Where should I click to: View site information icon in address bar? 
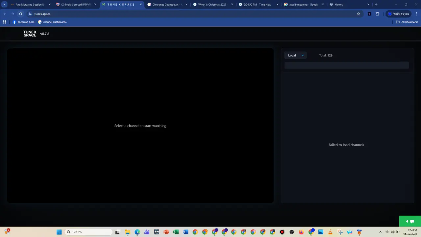30,14
